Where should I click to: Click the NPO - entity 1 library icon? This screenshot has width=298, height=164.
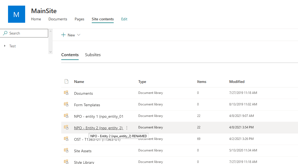click(66, 116)
